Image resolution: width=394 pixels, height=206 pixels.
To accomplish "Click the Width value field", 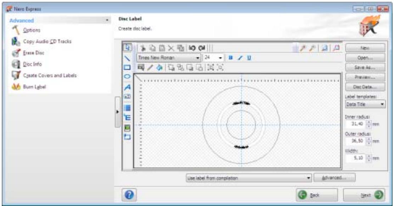I will coord(355,158).
